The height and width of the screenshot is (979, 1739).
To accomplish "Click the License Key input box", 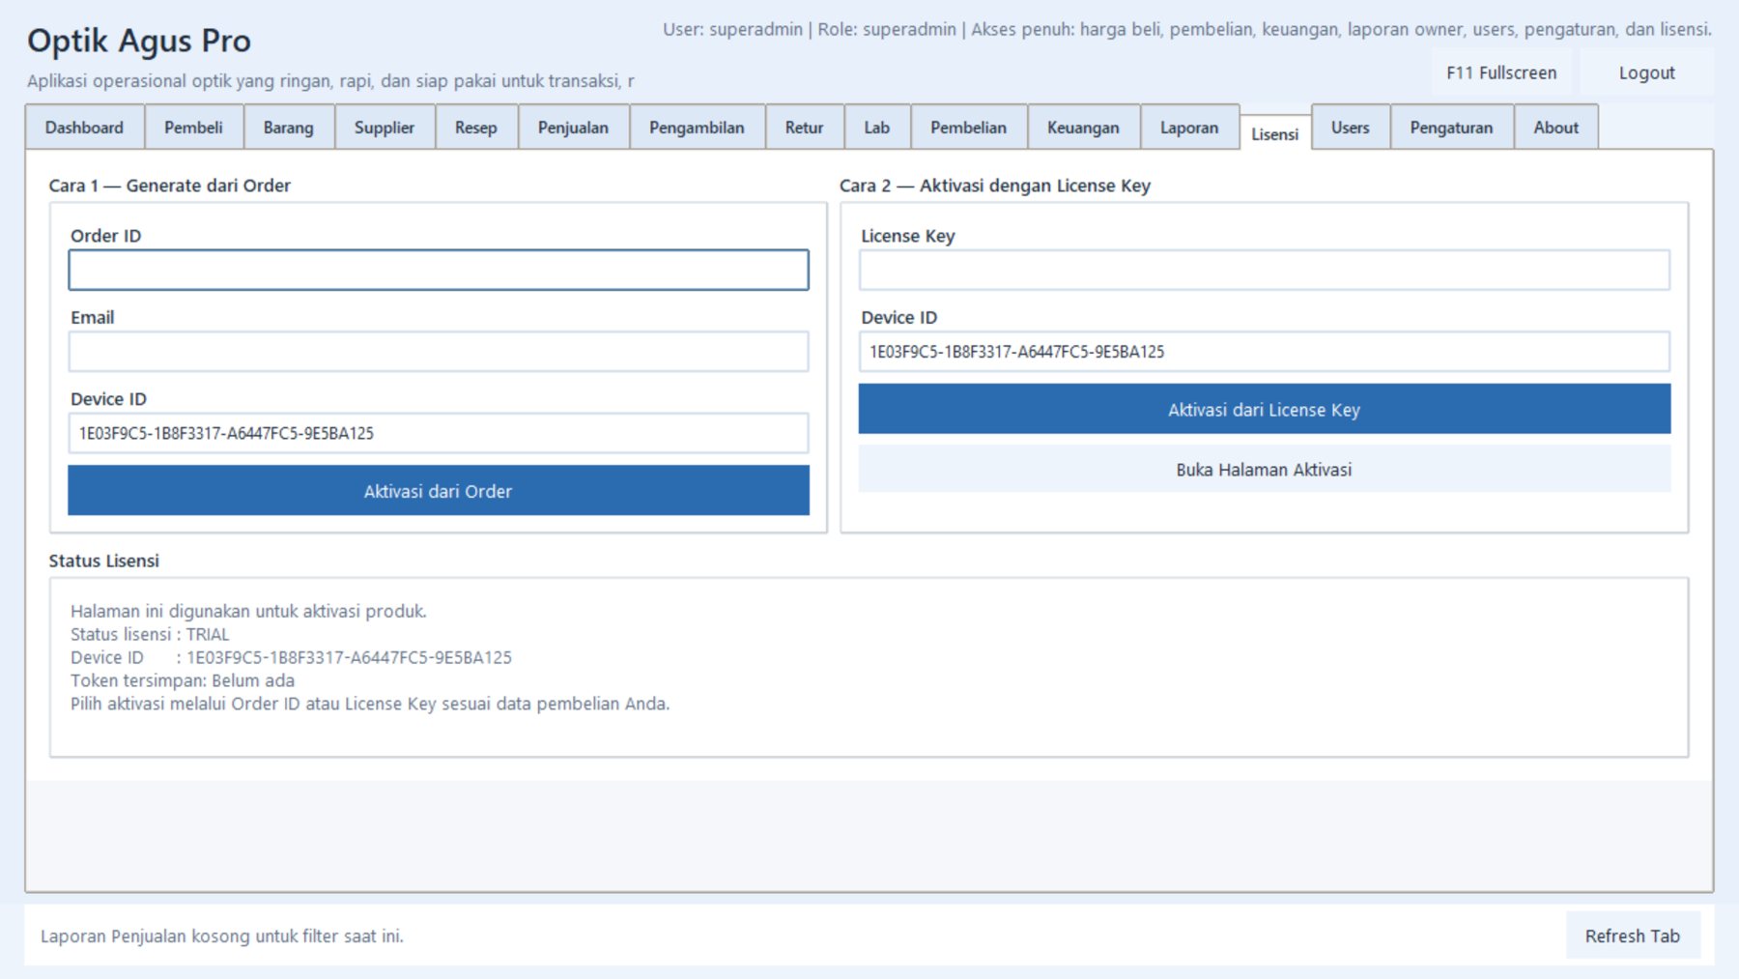I will [x=1264, y=271].
